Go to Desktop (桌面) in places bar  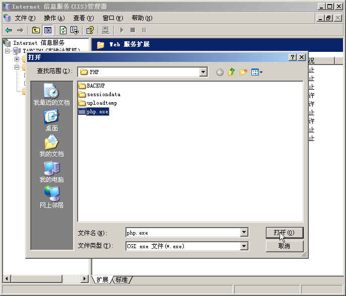[51, 121]
